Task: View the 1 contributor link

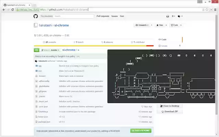Action: click(138, 42)
